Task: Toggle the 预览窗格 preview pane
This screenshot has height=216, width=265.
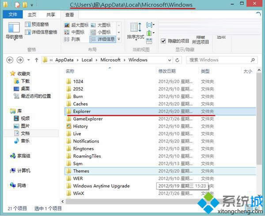Action: coord(37,24)
